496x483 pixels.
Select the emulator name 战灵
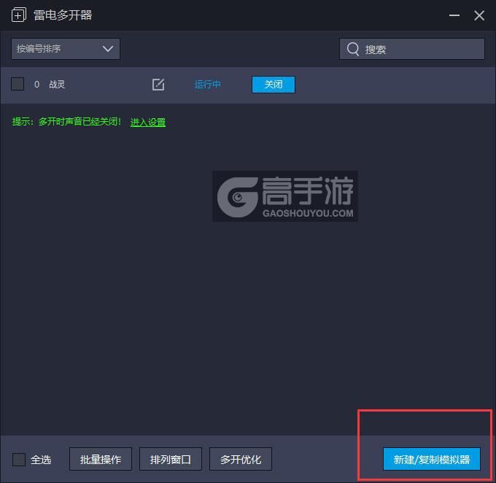(x=57, y=85)
